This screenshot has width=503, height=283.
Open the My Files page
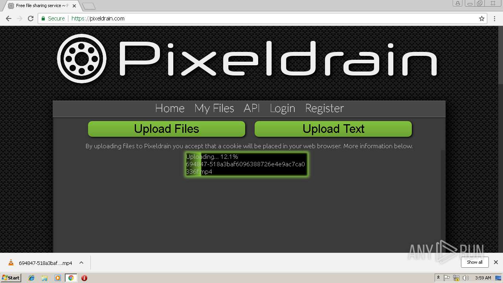pos(214,108)
